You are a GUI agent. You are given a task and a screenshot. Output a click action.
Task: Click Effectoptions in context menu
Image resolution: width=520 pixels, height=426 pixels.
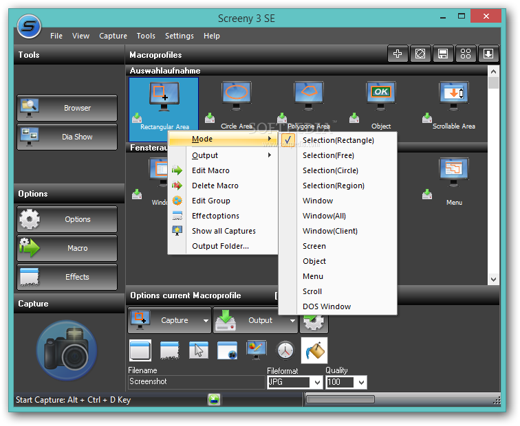(223, 216)
